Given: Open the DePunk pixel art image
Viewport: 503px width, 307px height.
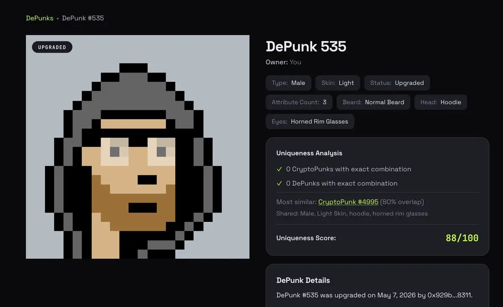Looking at the screenshot, I should point(137,147).
